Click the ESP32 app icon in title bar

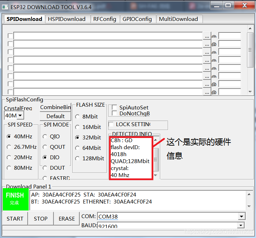(x=5, y=7)
